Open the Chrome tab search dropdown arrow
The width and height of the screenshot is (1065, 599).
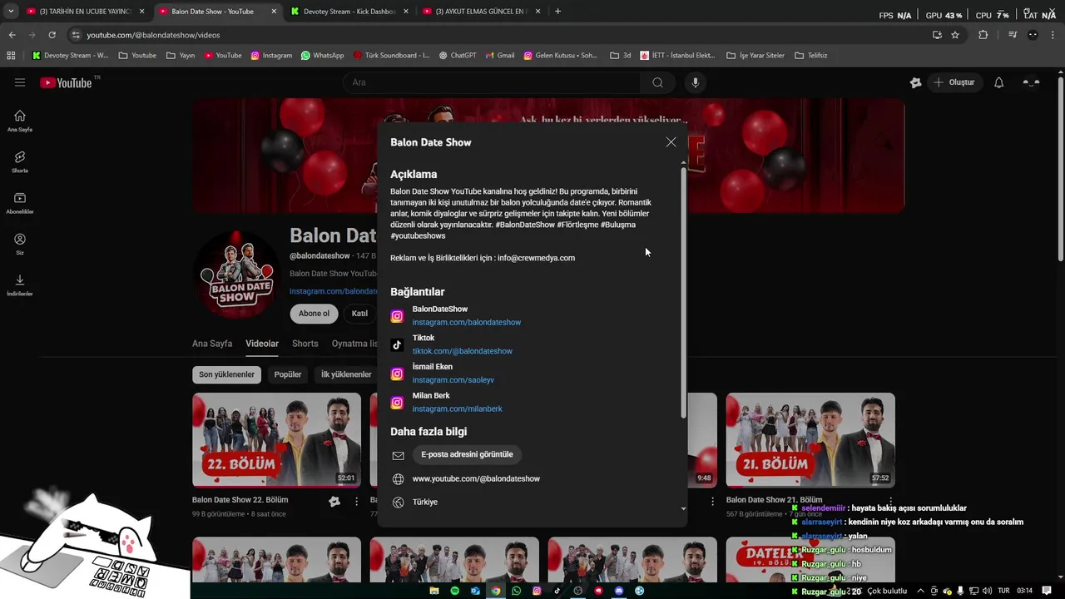(11, 12)
